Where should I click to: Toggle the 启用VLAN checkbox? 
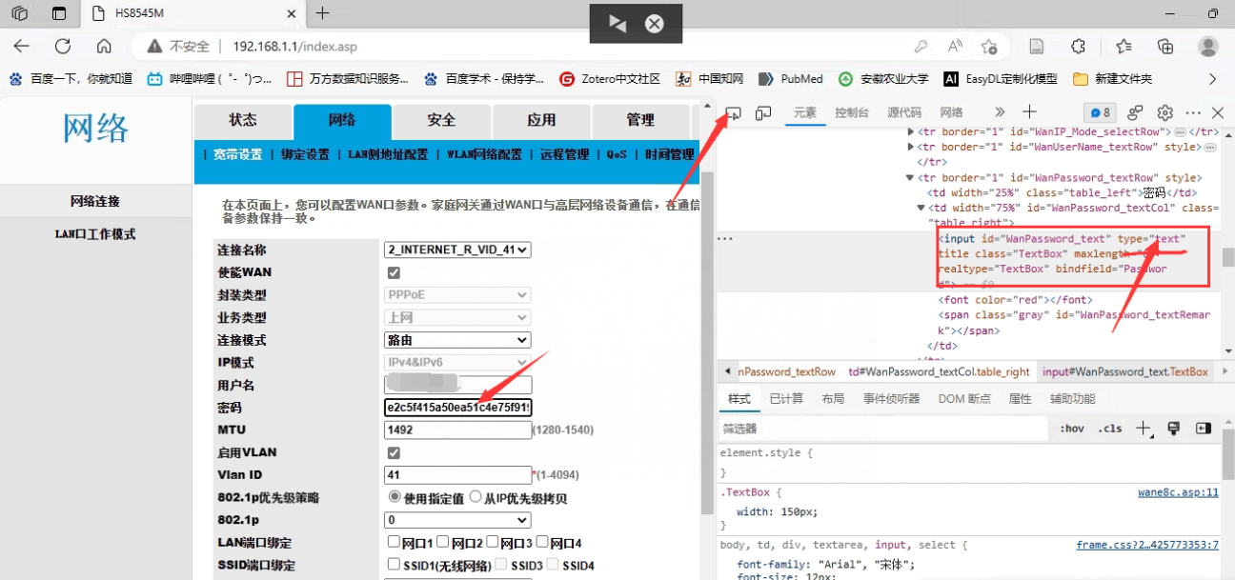[x=394, y=452]
